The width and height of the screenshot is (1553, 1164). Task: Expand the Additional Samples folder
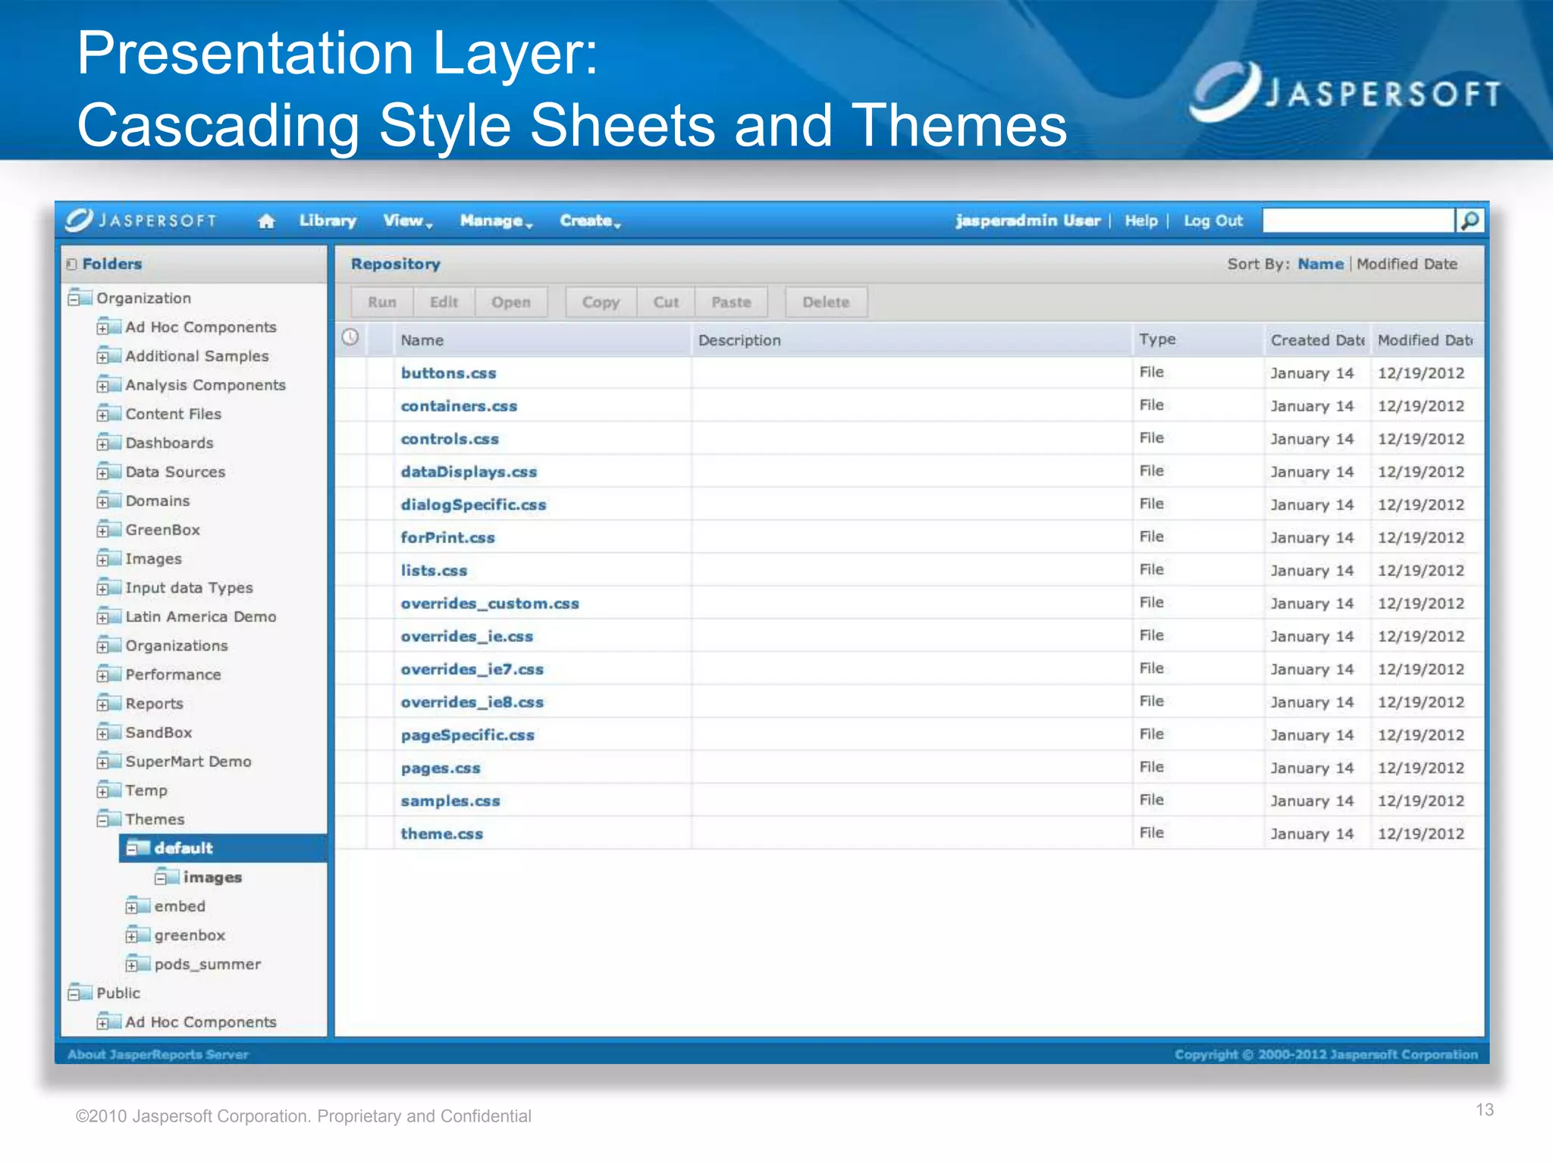point(102,357)
